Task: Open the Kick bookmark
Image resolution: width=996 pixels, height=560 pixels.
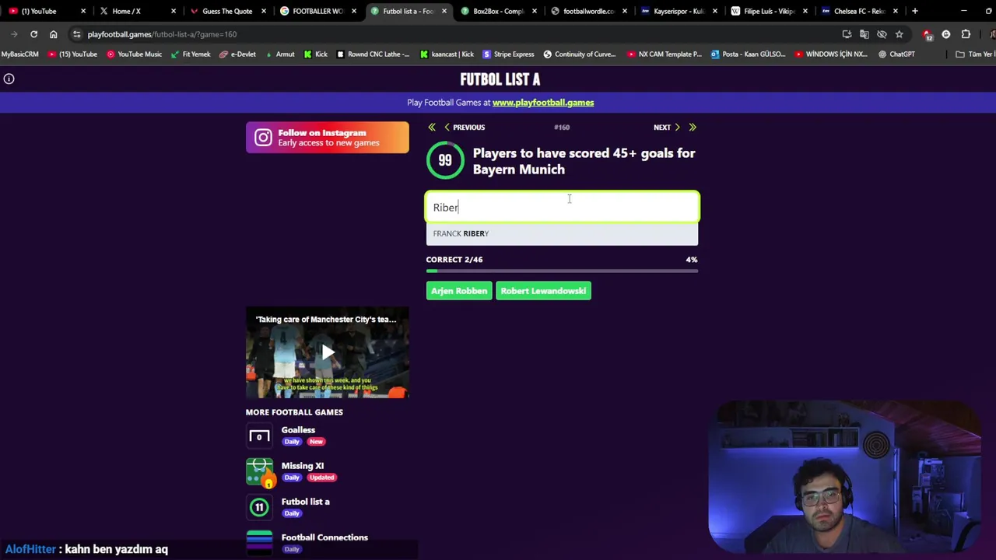Action: coord(316,54)
